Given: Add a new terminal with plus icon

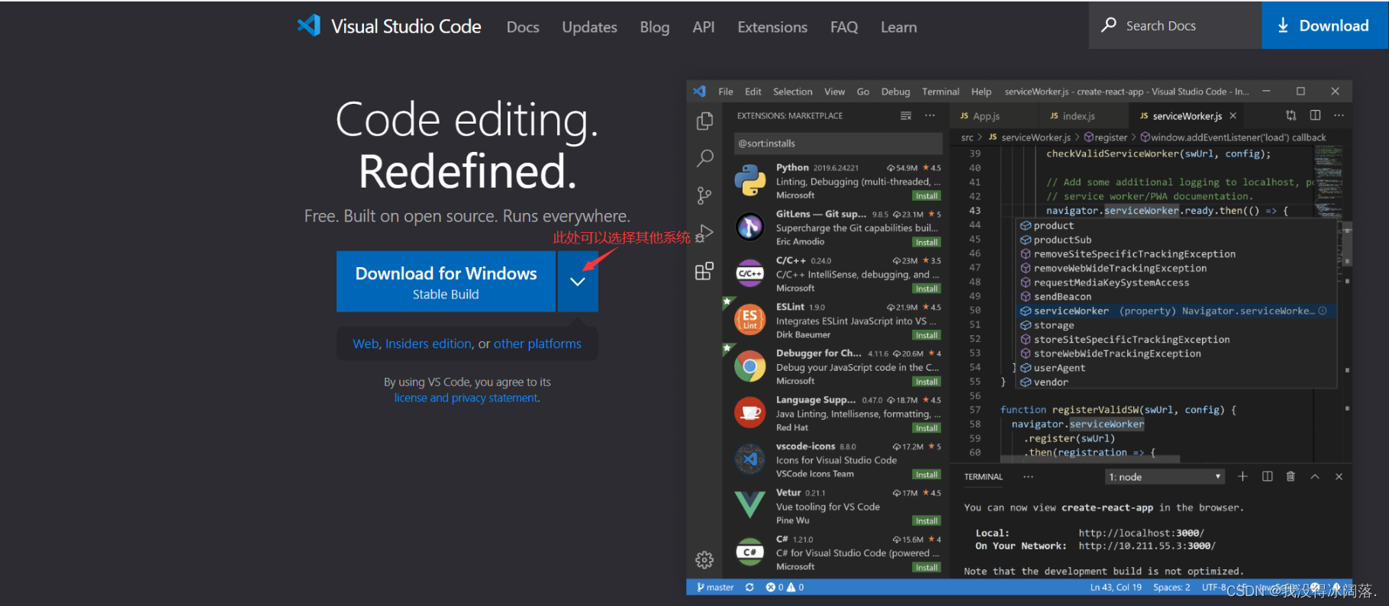Looking at the screenshot, I should (x=1242, y=476).
